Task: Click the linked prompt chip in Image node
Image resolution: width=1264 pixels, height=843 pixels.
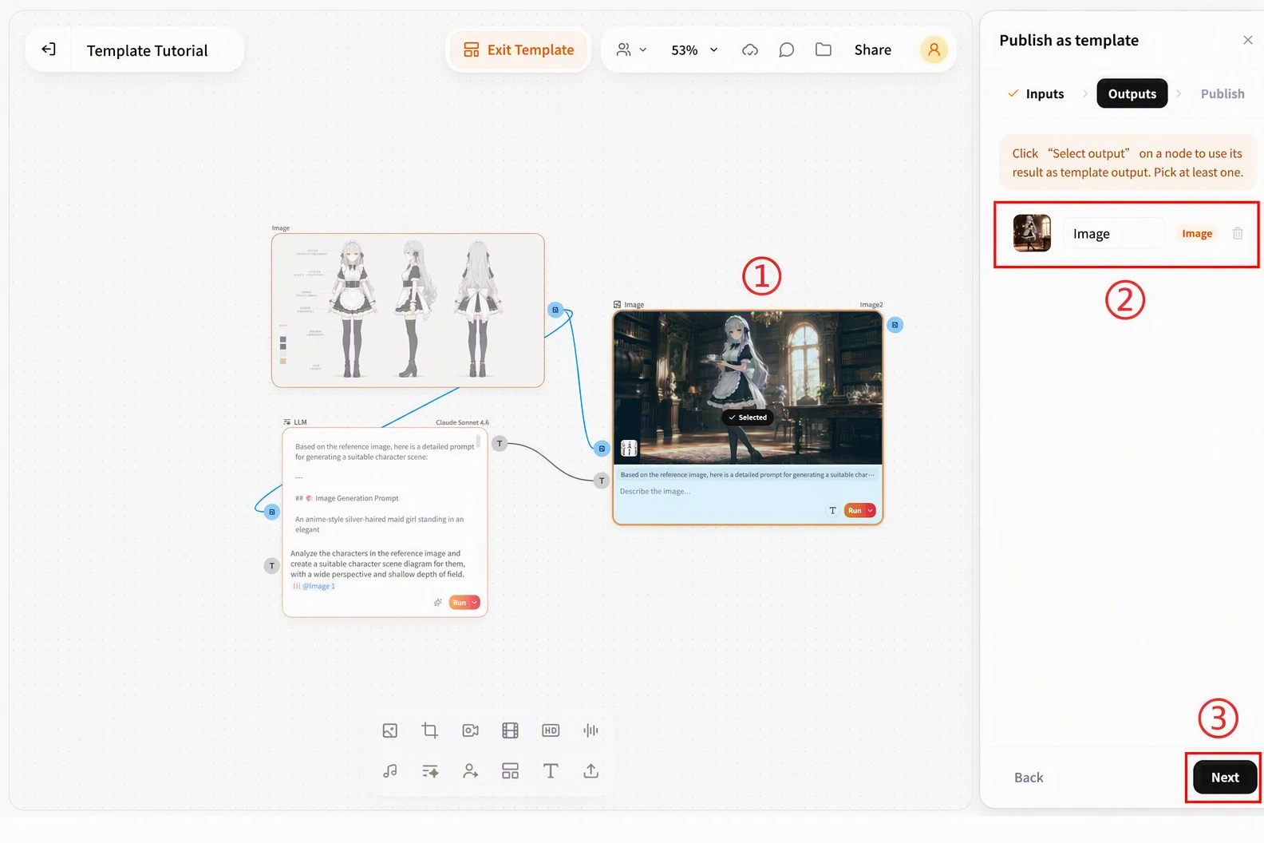Action: (748, 474)
